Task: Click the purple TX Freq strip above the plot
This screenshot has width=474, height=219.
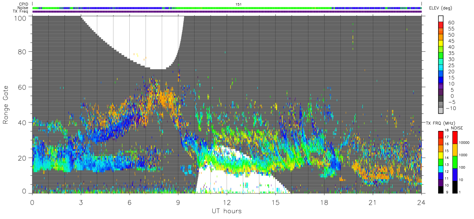Action: click(227, 12)
